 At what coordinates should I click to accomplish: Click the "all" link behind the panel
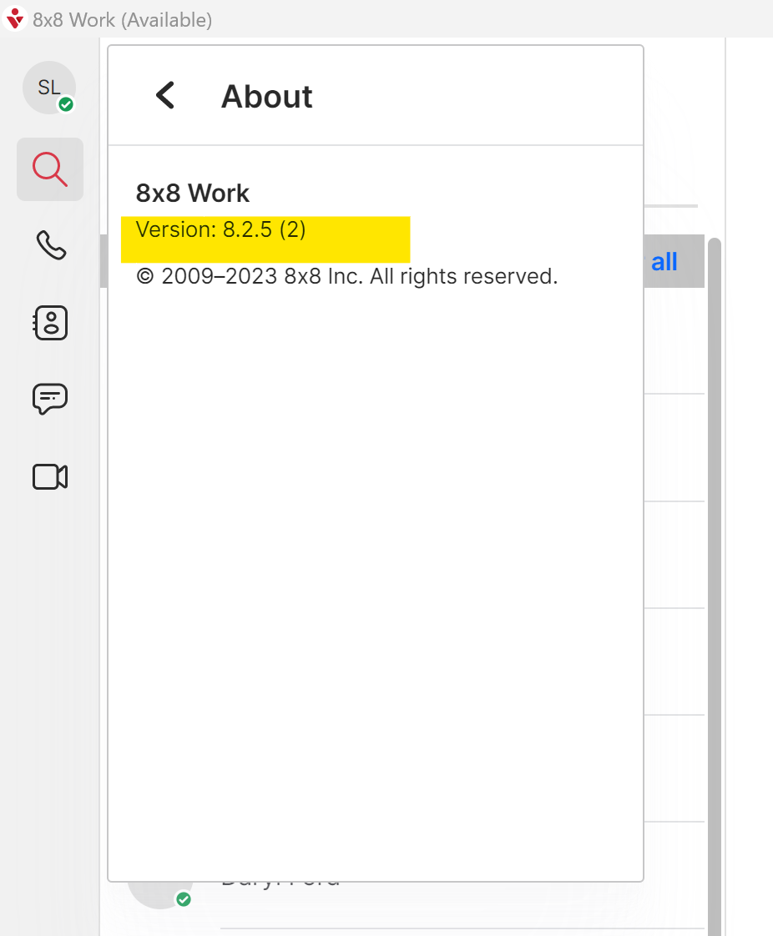click(x=664, y=261)
